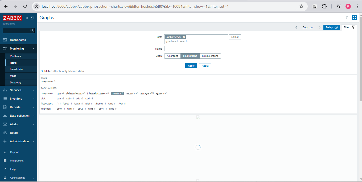Click the Name filter input field

(x=196, y=49)
